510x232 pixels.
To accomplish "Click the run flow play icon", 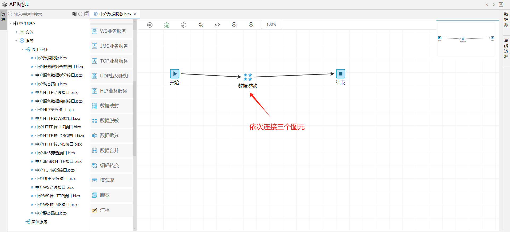I will [150, 25].
